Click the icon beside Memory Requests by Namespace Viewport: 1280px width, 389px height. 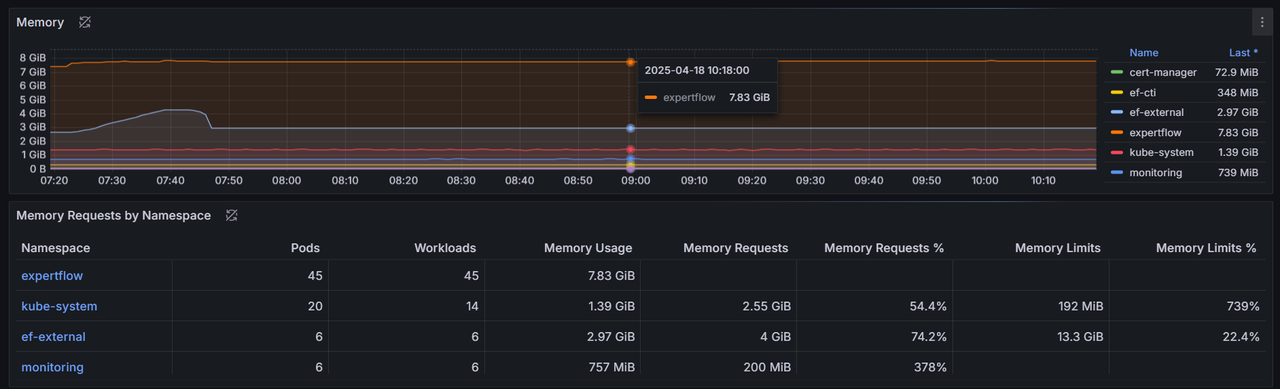232,216
